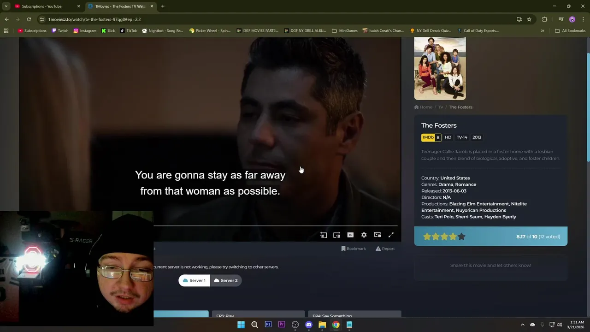Image resolution: width=590 pixels, height=332 pixels.
Task: Switch to Subscriptions - YouTube tab
Action: point(46,6)
